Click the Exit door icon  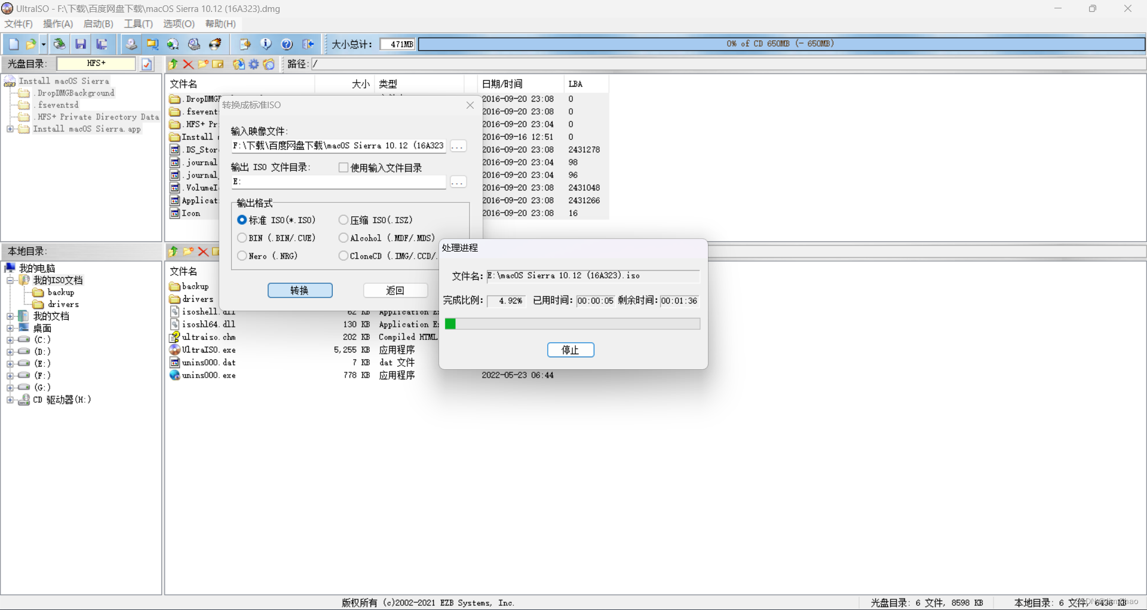point(308,44)
